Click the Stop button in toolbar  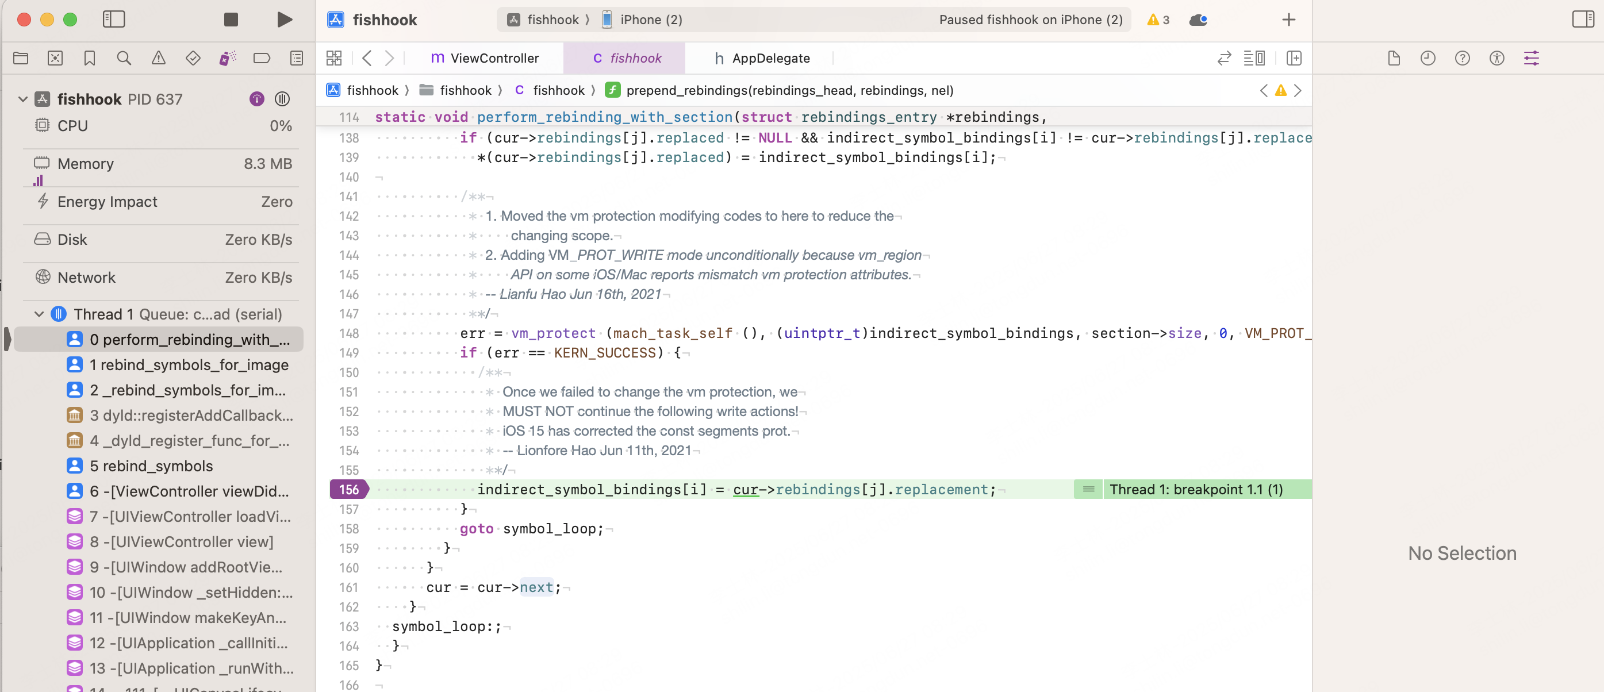(x=231, y=20)
